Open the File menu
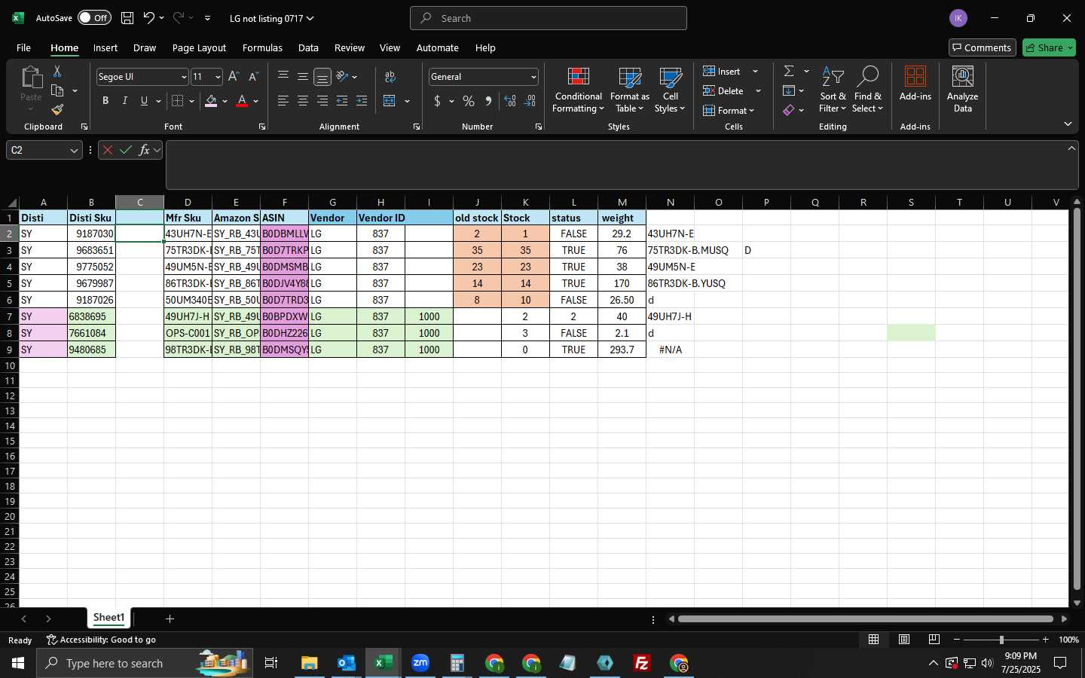The image size is (1085, 678). coord(23,47)
